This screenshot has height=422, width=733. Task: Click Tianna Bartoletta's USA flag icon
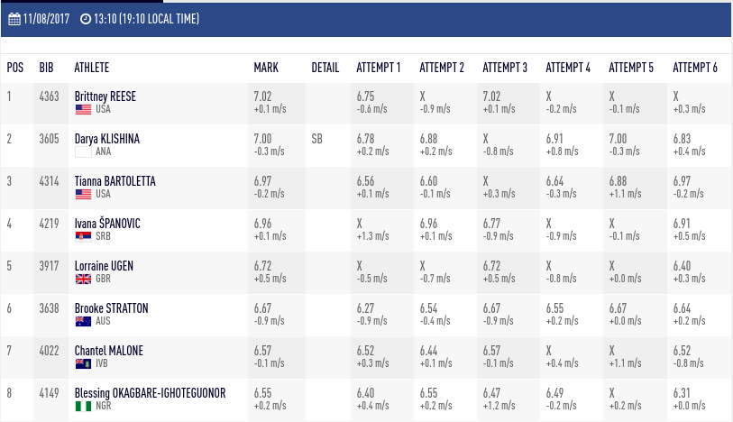tap(83, 195)
